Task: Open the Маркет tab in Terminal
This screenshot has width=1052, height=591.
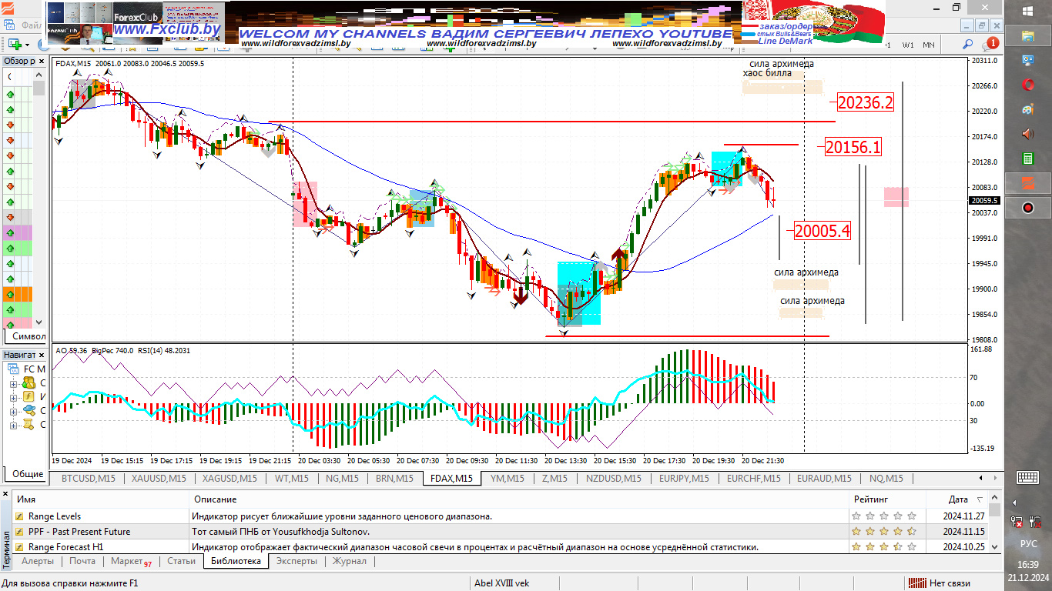Action: coord(132,562)
